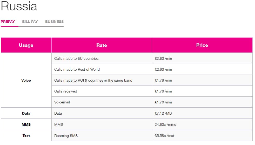Select the Voice usage category cell
The image size is (255, 145).
coord(26,80)
